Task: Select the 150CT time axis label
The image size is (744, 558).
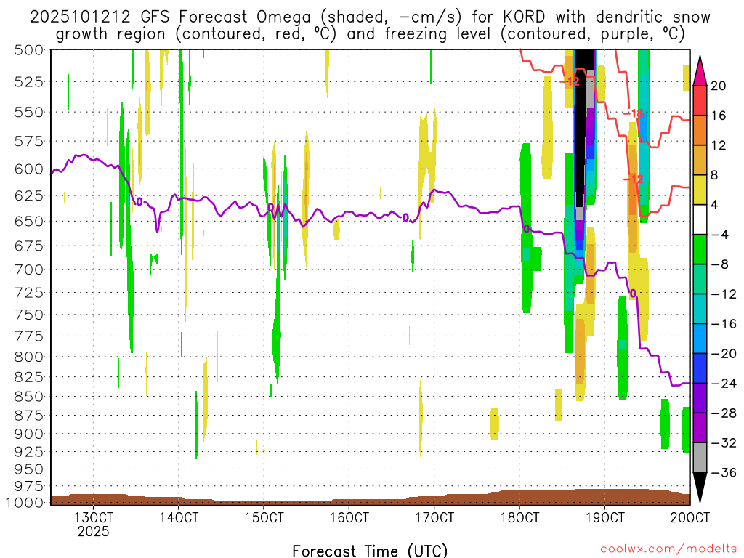Action: click(264, 517)
